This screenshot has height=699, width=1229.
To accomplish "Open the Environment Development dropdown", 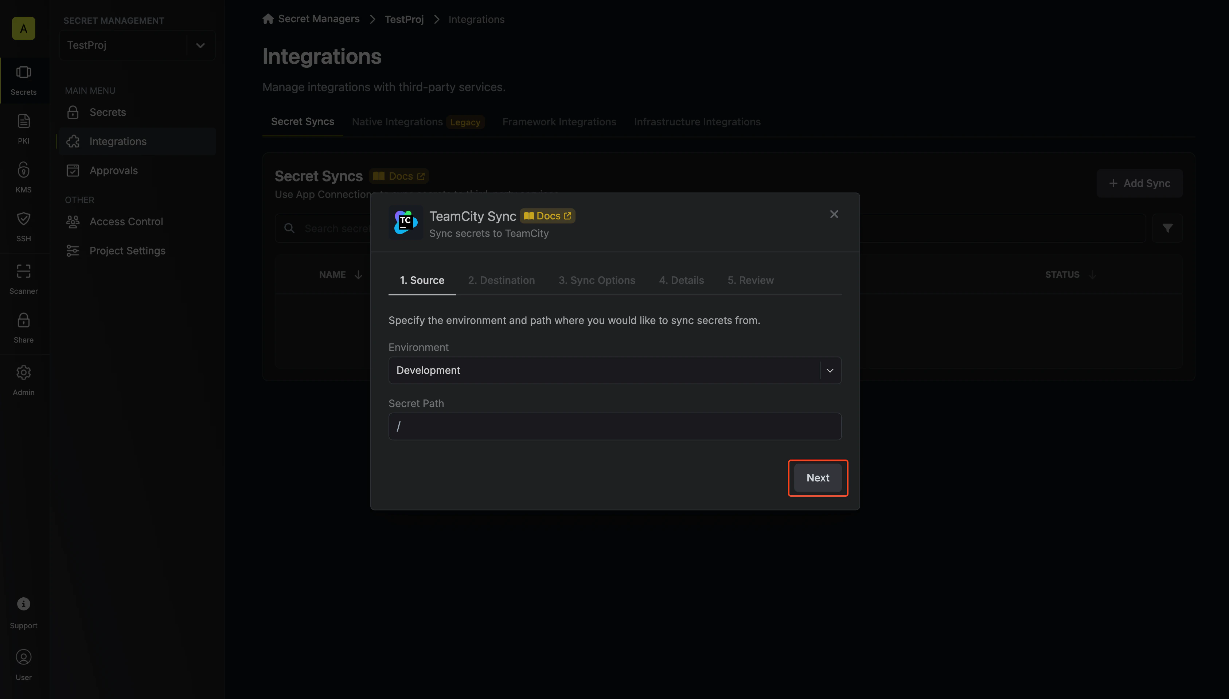I will pos(614,370).
